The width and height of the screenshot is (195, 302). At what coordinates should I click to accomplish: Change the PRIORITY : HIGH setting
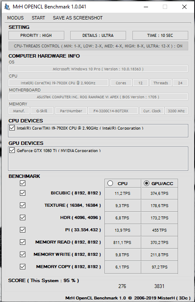tap(36, 36)
